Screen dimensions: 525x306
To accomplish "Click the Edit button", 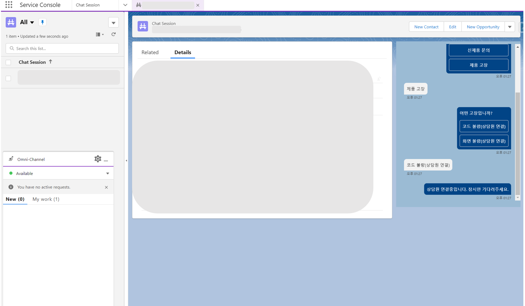I will click(452, 27).
